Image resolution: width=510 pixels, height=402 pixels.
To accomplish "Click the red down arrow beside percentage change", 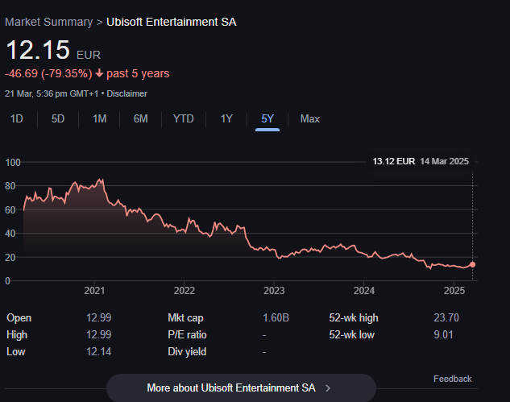I will tap(98, 74).
